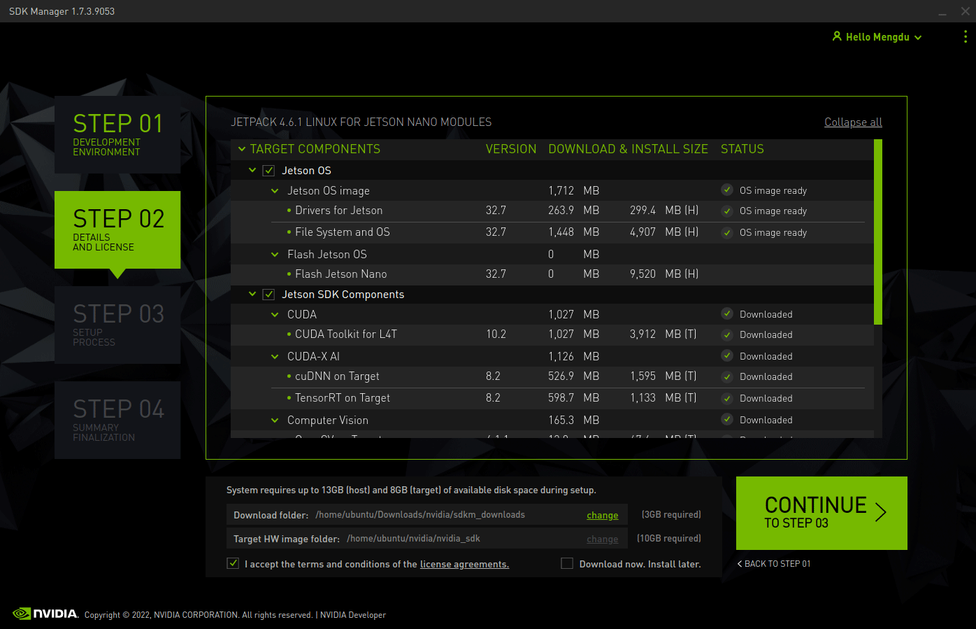Click the Drivers for Jetson label
This screenshot has height=629, width=976.
339,210
